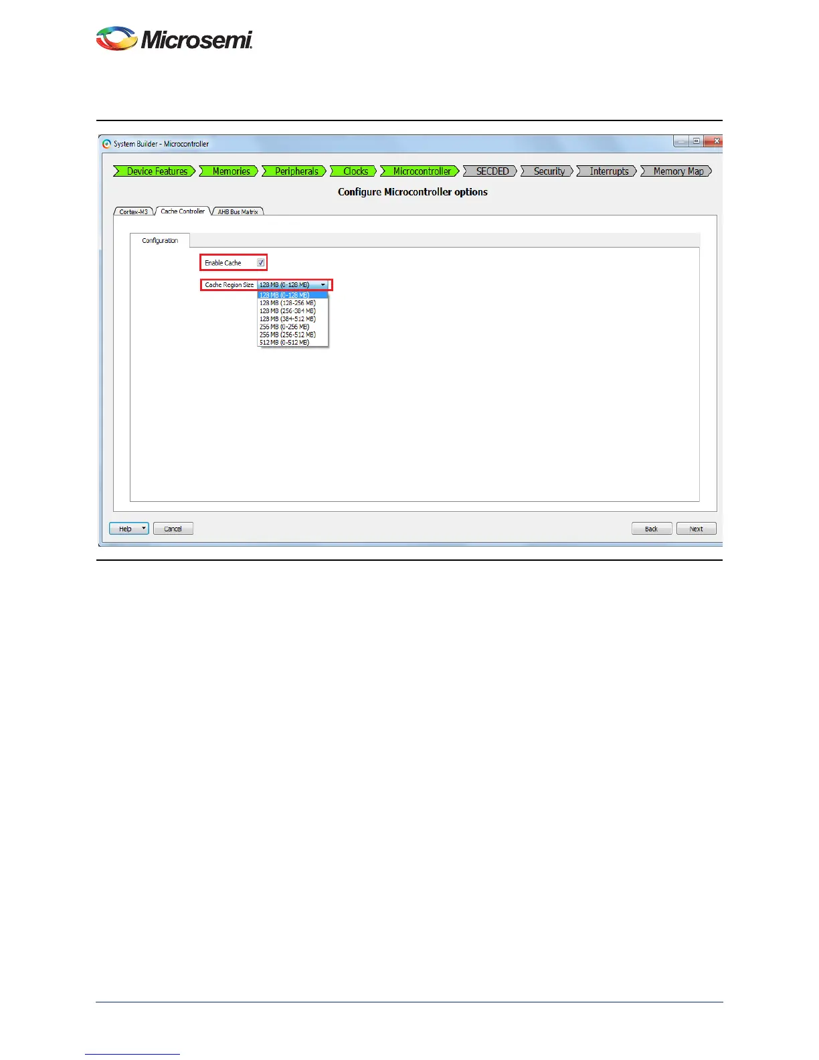
Task: Go to the Device Features step
Action: pyautogui.click(x=155, y=171)
